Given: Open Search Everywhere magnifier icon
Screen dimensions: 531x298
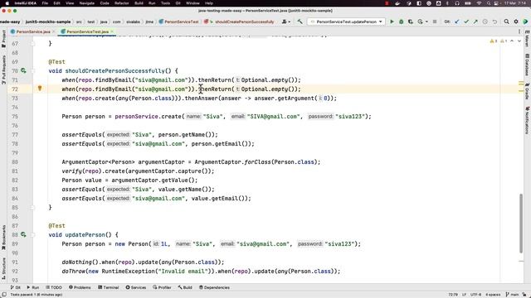Looking at the screenshot, I should [507, 22].
